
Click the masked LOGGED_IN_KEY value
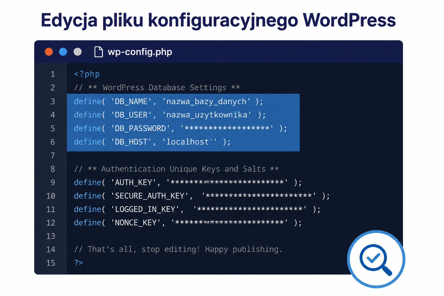250,209
